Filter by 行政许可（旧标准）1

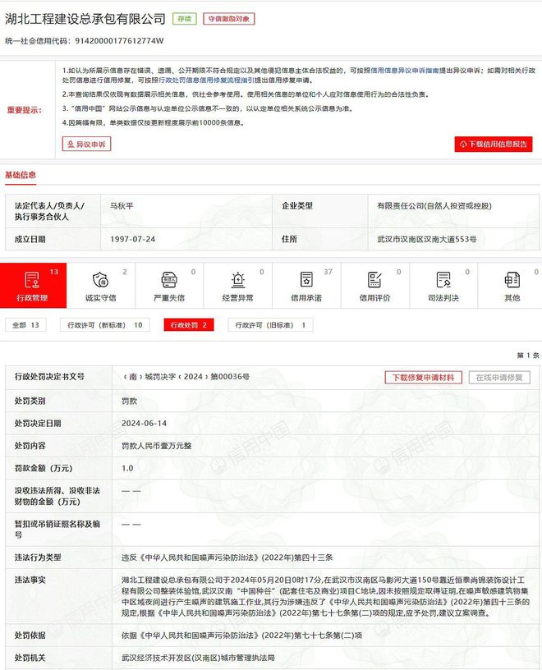(x=270, y=325)
